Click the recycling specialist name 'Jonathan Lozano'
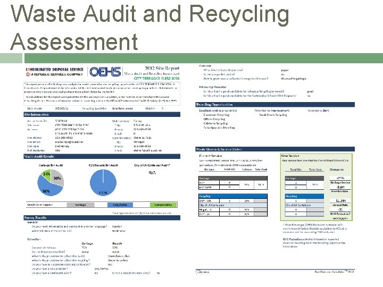The image size is (383, 287). [122, 108]
